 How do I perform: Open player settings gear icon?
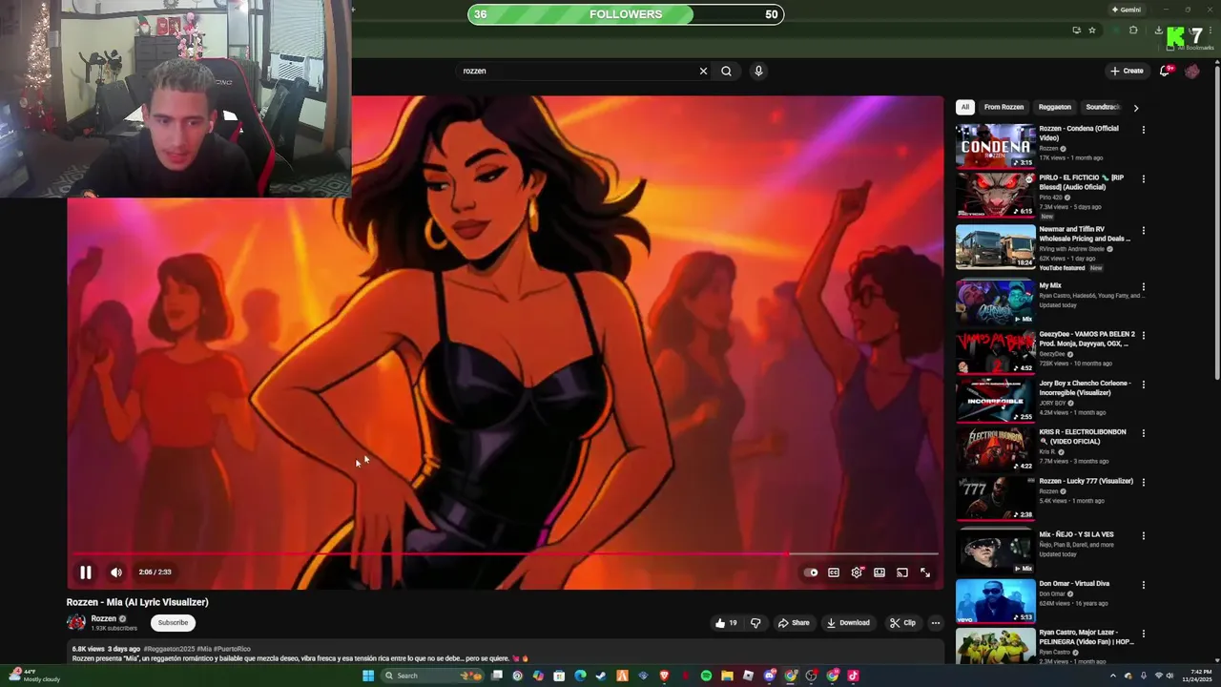pyautogui.click(x=857, y=572)
